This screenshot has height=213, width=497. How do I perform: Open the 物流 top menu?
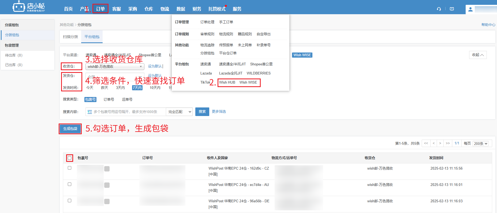pos(165,9)
